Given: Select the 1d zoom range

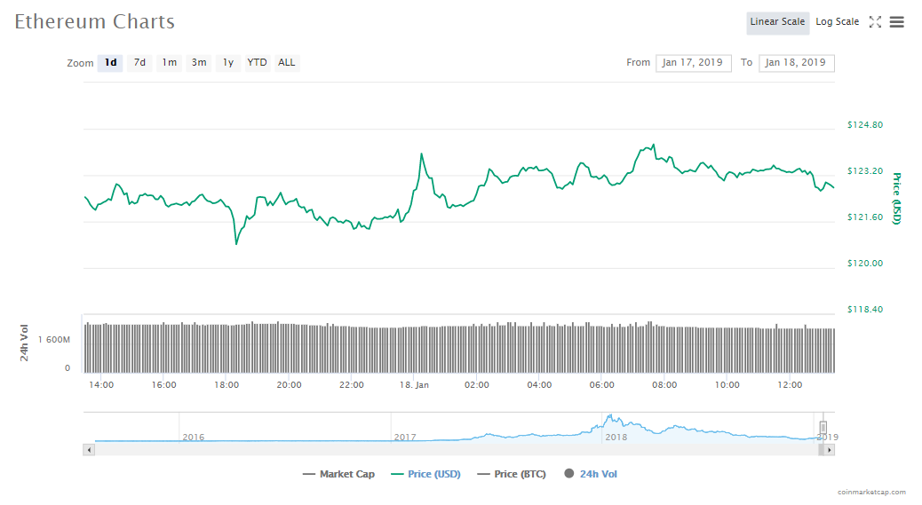Looking at the screenshot, I should pos(110,63).
